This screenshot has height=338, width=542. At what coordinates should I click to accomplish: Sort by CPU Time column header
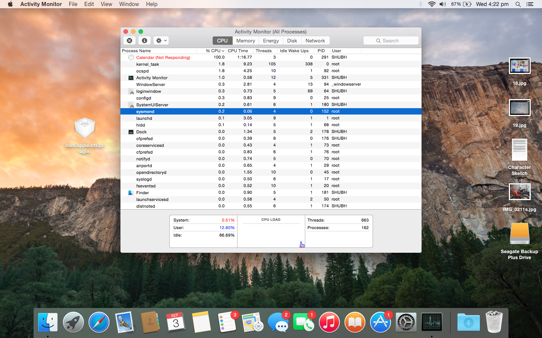239,51
